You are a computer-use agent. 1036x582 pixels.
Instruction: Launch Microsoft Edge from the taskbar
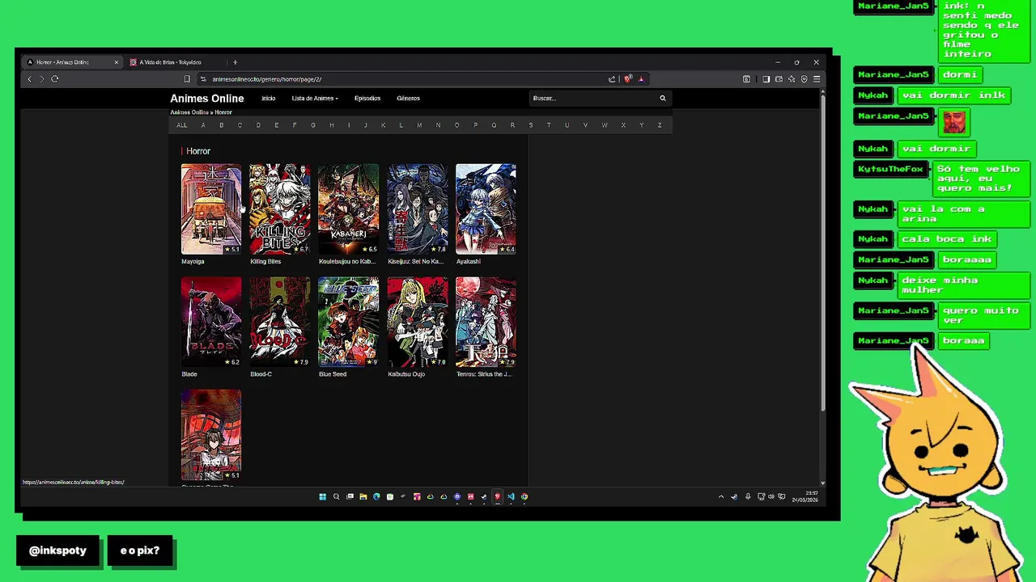[376, 496]
